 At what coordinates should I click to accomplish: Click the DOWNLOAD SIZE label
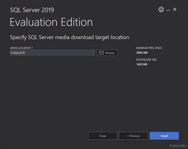pyautogui.click(x=146, y=59)
